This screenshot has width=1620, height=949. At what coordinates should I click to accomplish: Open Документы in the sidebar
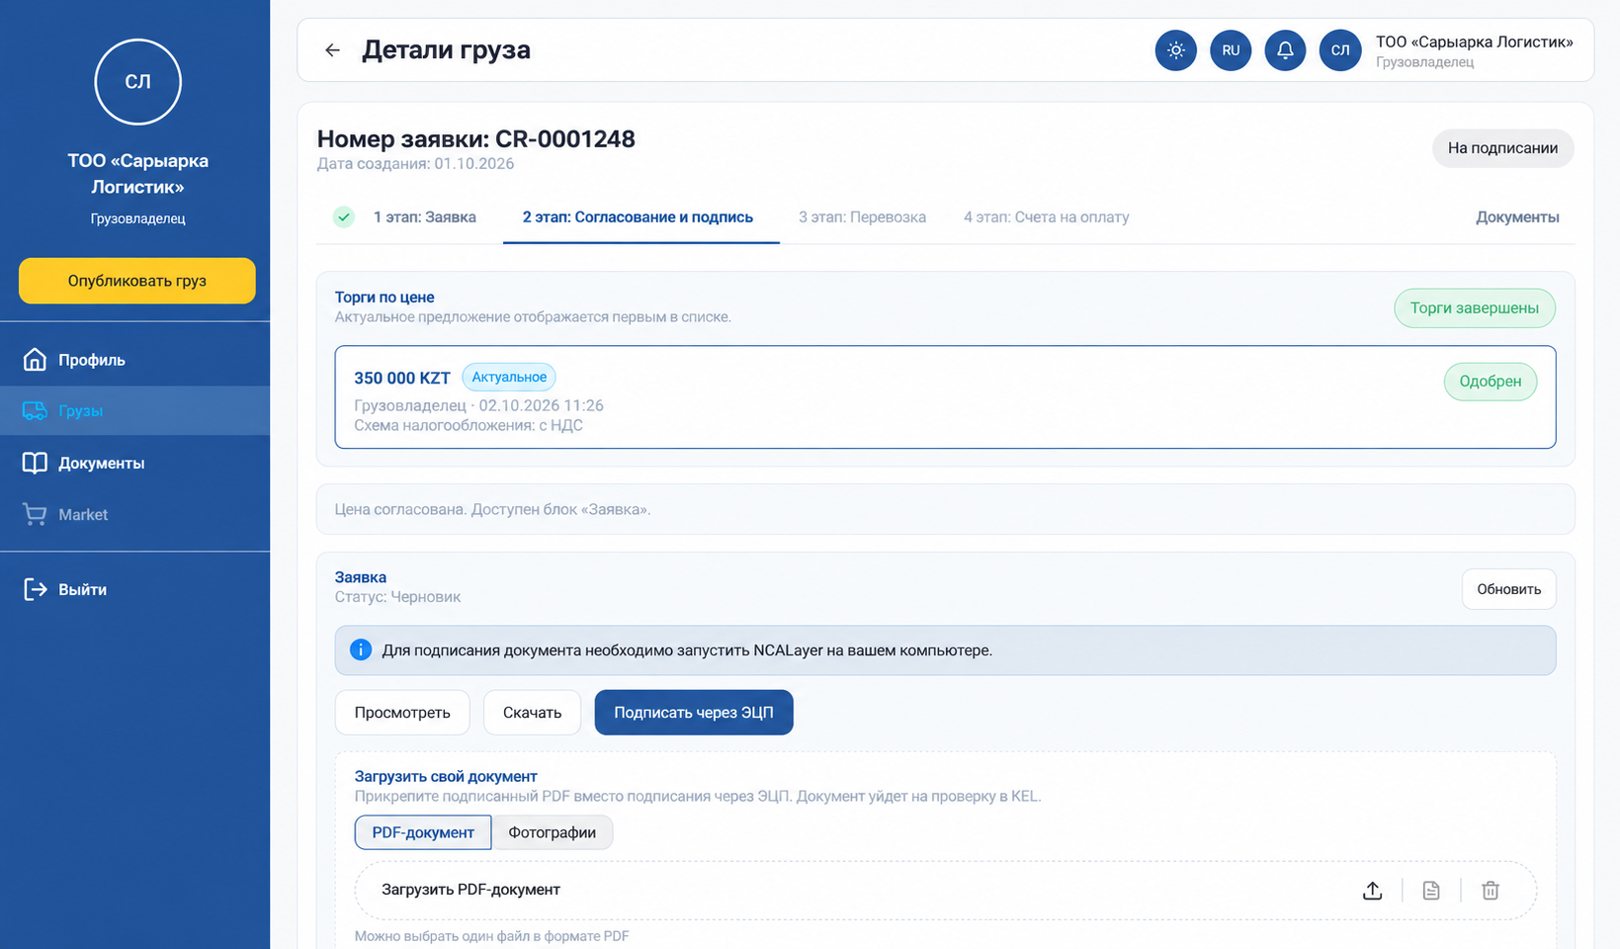click(x=134, y=463)
